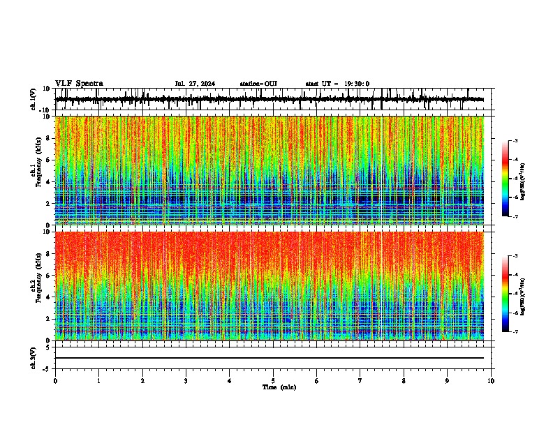Image resolution: width=553 pixels, height=427 pixels.
Task: Click the color scale bar beside the ch.2 spectrogram
Action: pos(506,294)
